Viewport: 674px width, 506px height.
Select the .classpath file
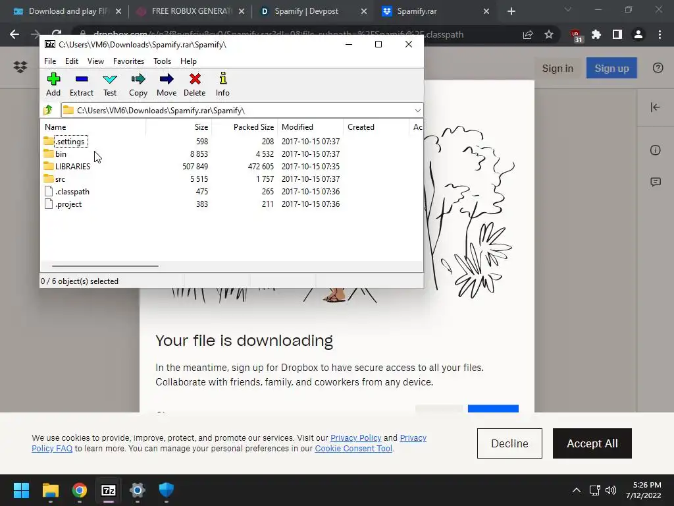tap(67, 192)
